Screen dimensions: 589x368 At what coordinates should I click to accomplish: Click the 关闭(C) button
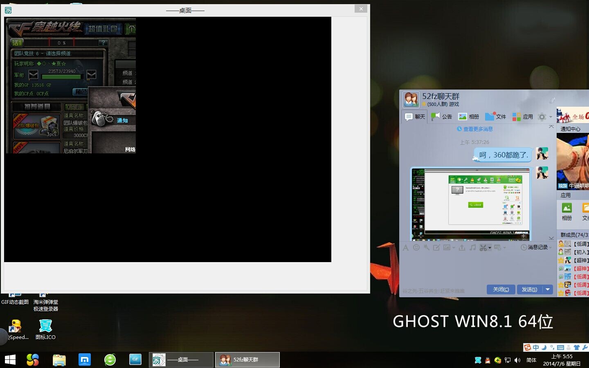(x=501, y=289)
